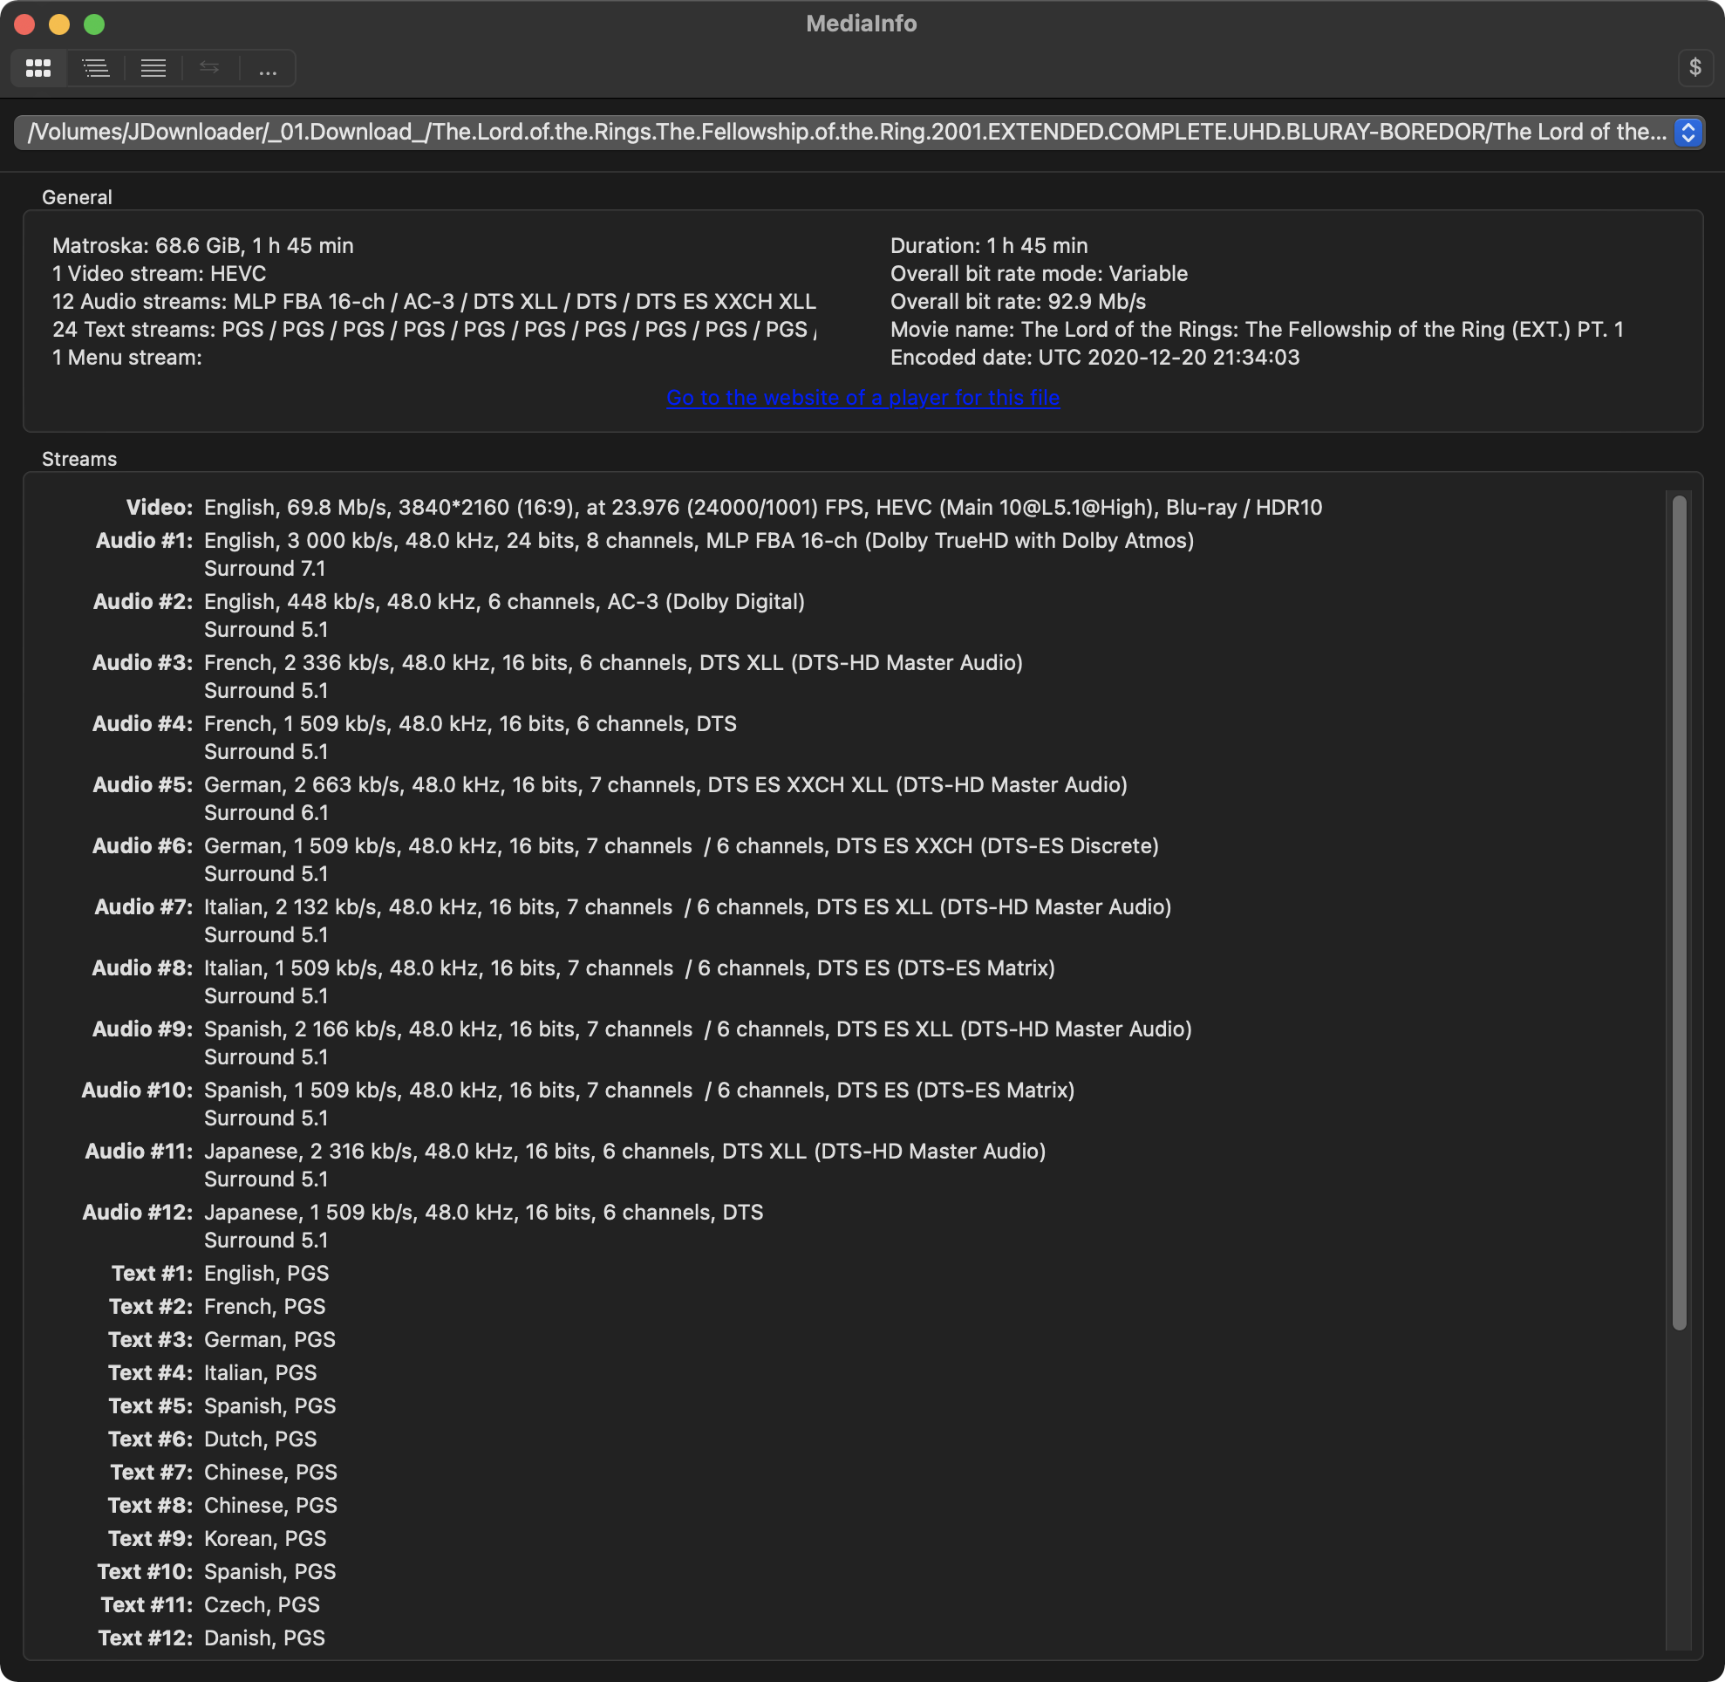Minimize window with yellow button
The image size is (1725, 1682).
coord(59,24)
